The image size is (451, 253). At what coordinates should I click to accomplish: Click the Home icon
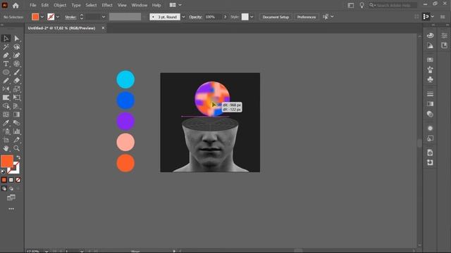click(16, 5)
